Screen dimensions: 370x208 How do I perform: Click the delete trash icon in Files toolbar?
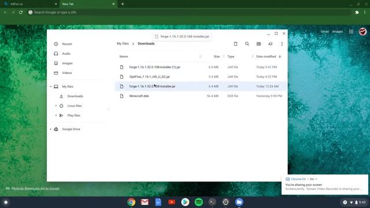235,44
